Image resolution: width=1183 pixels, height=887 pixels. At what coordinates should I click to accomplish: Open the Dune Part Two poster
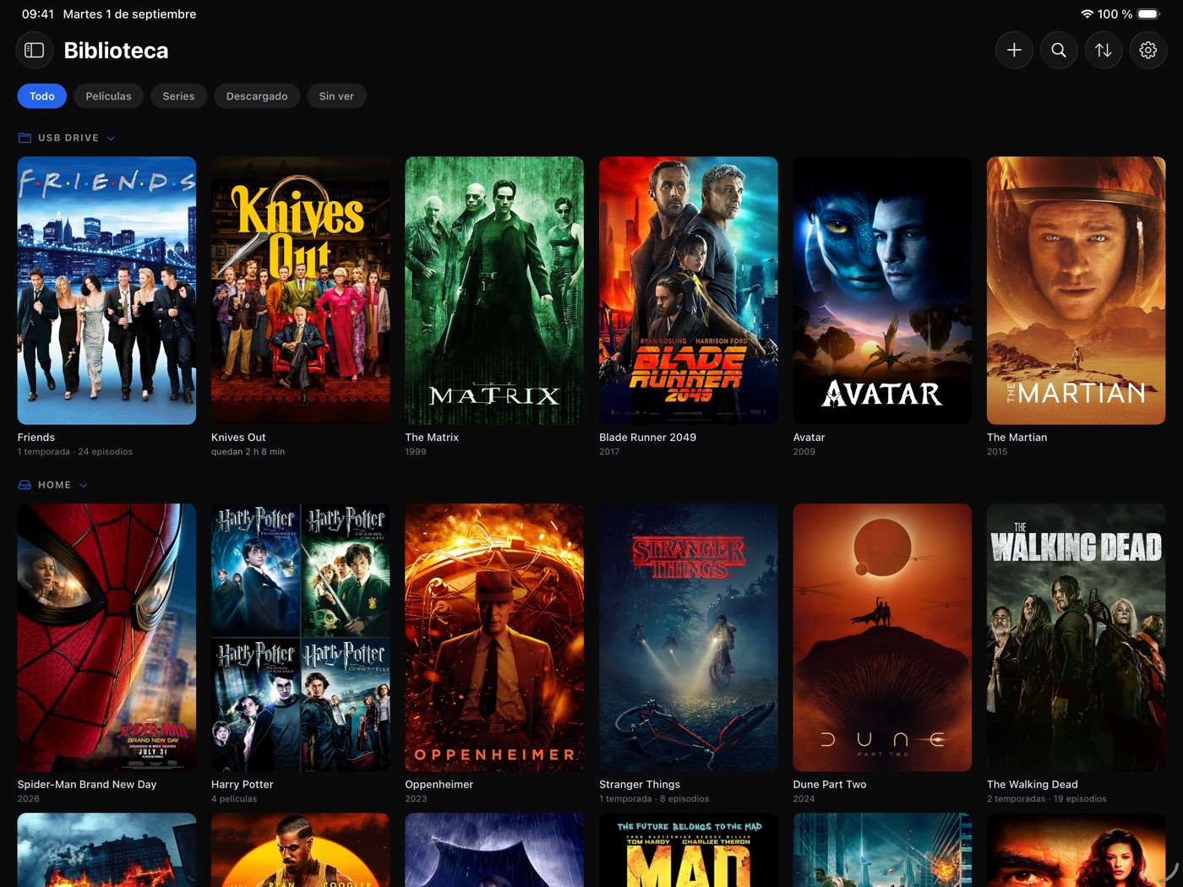pos(882,638)
